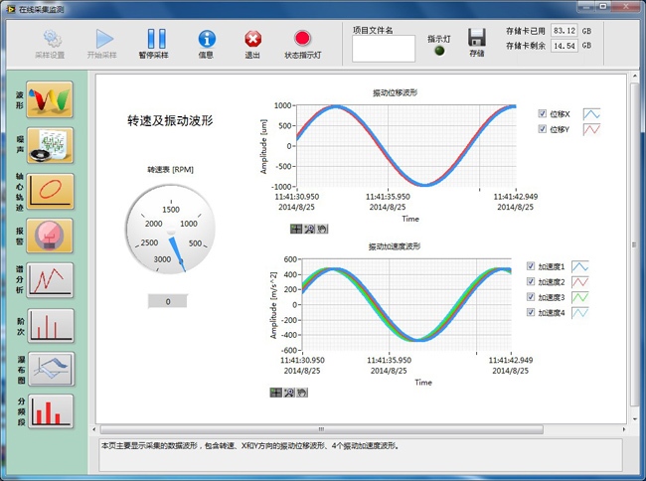646x481 pixels.
Task: Select pan hand tool on acceleration graph
Action: (x=301, y=393)
